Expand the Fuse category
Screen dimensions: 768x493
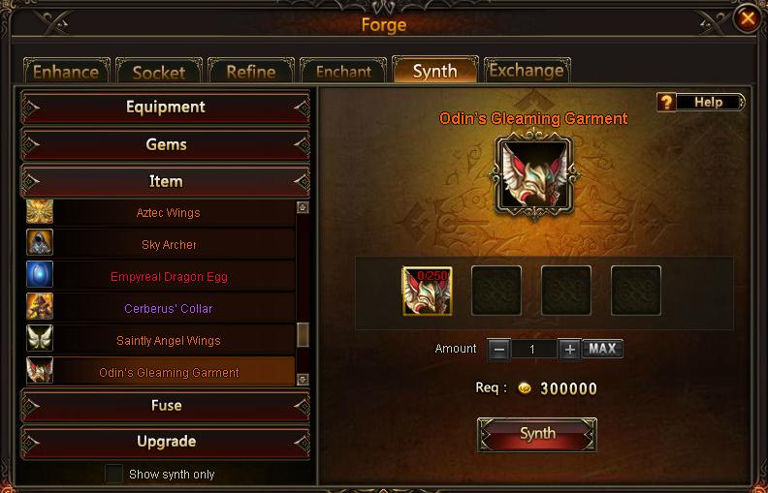coord(166,406)
